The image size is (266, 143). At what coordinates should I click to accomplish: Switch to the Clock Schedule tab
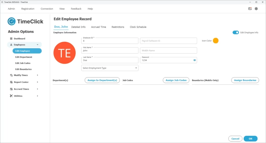coord(138,27)
